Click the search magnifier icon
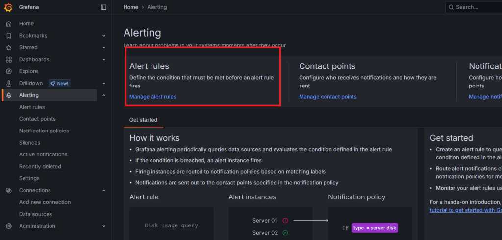Viewport: 502px width, 240px height. click(x=451, y=7)
